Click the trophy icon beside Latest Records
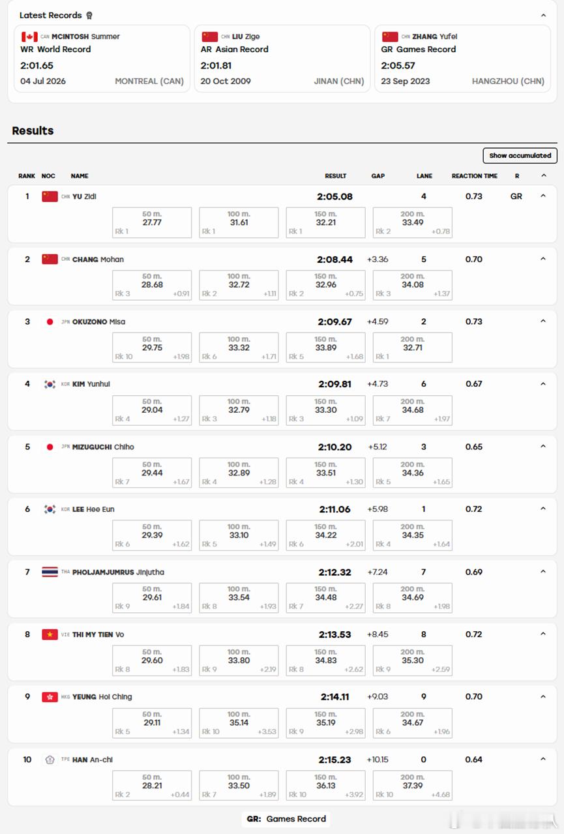Screen dimensions: 564x834 coord(89,15)
